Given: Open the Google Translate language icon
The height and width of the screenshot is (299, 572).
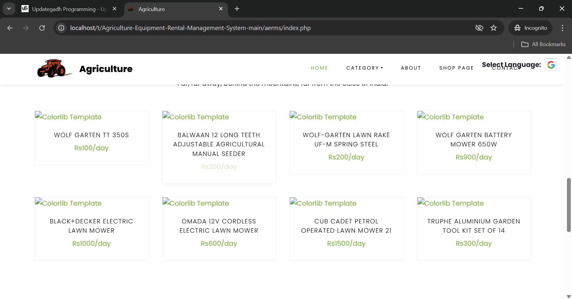Looking at the screenshot, I should pos(551,65).
